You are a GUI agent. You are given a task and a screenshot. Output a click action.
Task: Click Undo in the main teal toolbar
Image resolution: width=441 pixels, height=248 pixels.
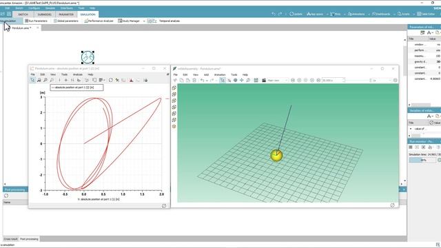point(274,14)
